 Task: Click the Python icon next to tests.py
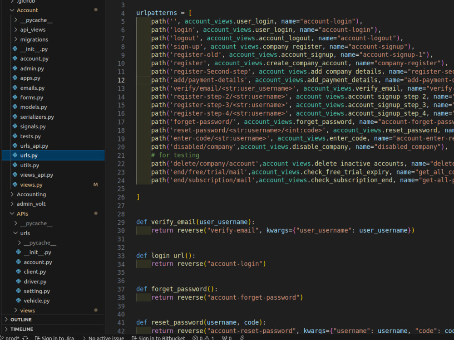tap(15, 136)
